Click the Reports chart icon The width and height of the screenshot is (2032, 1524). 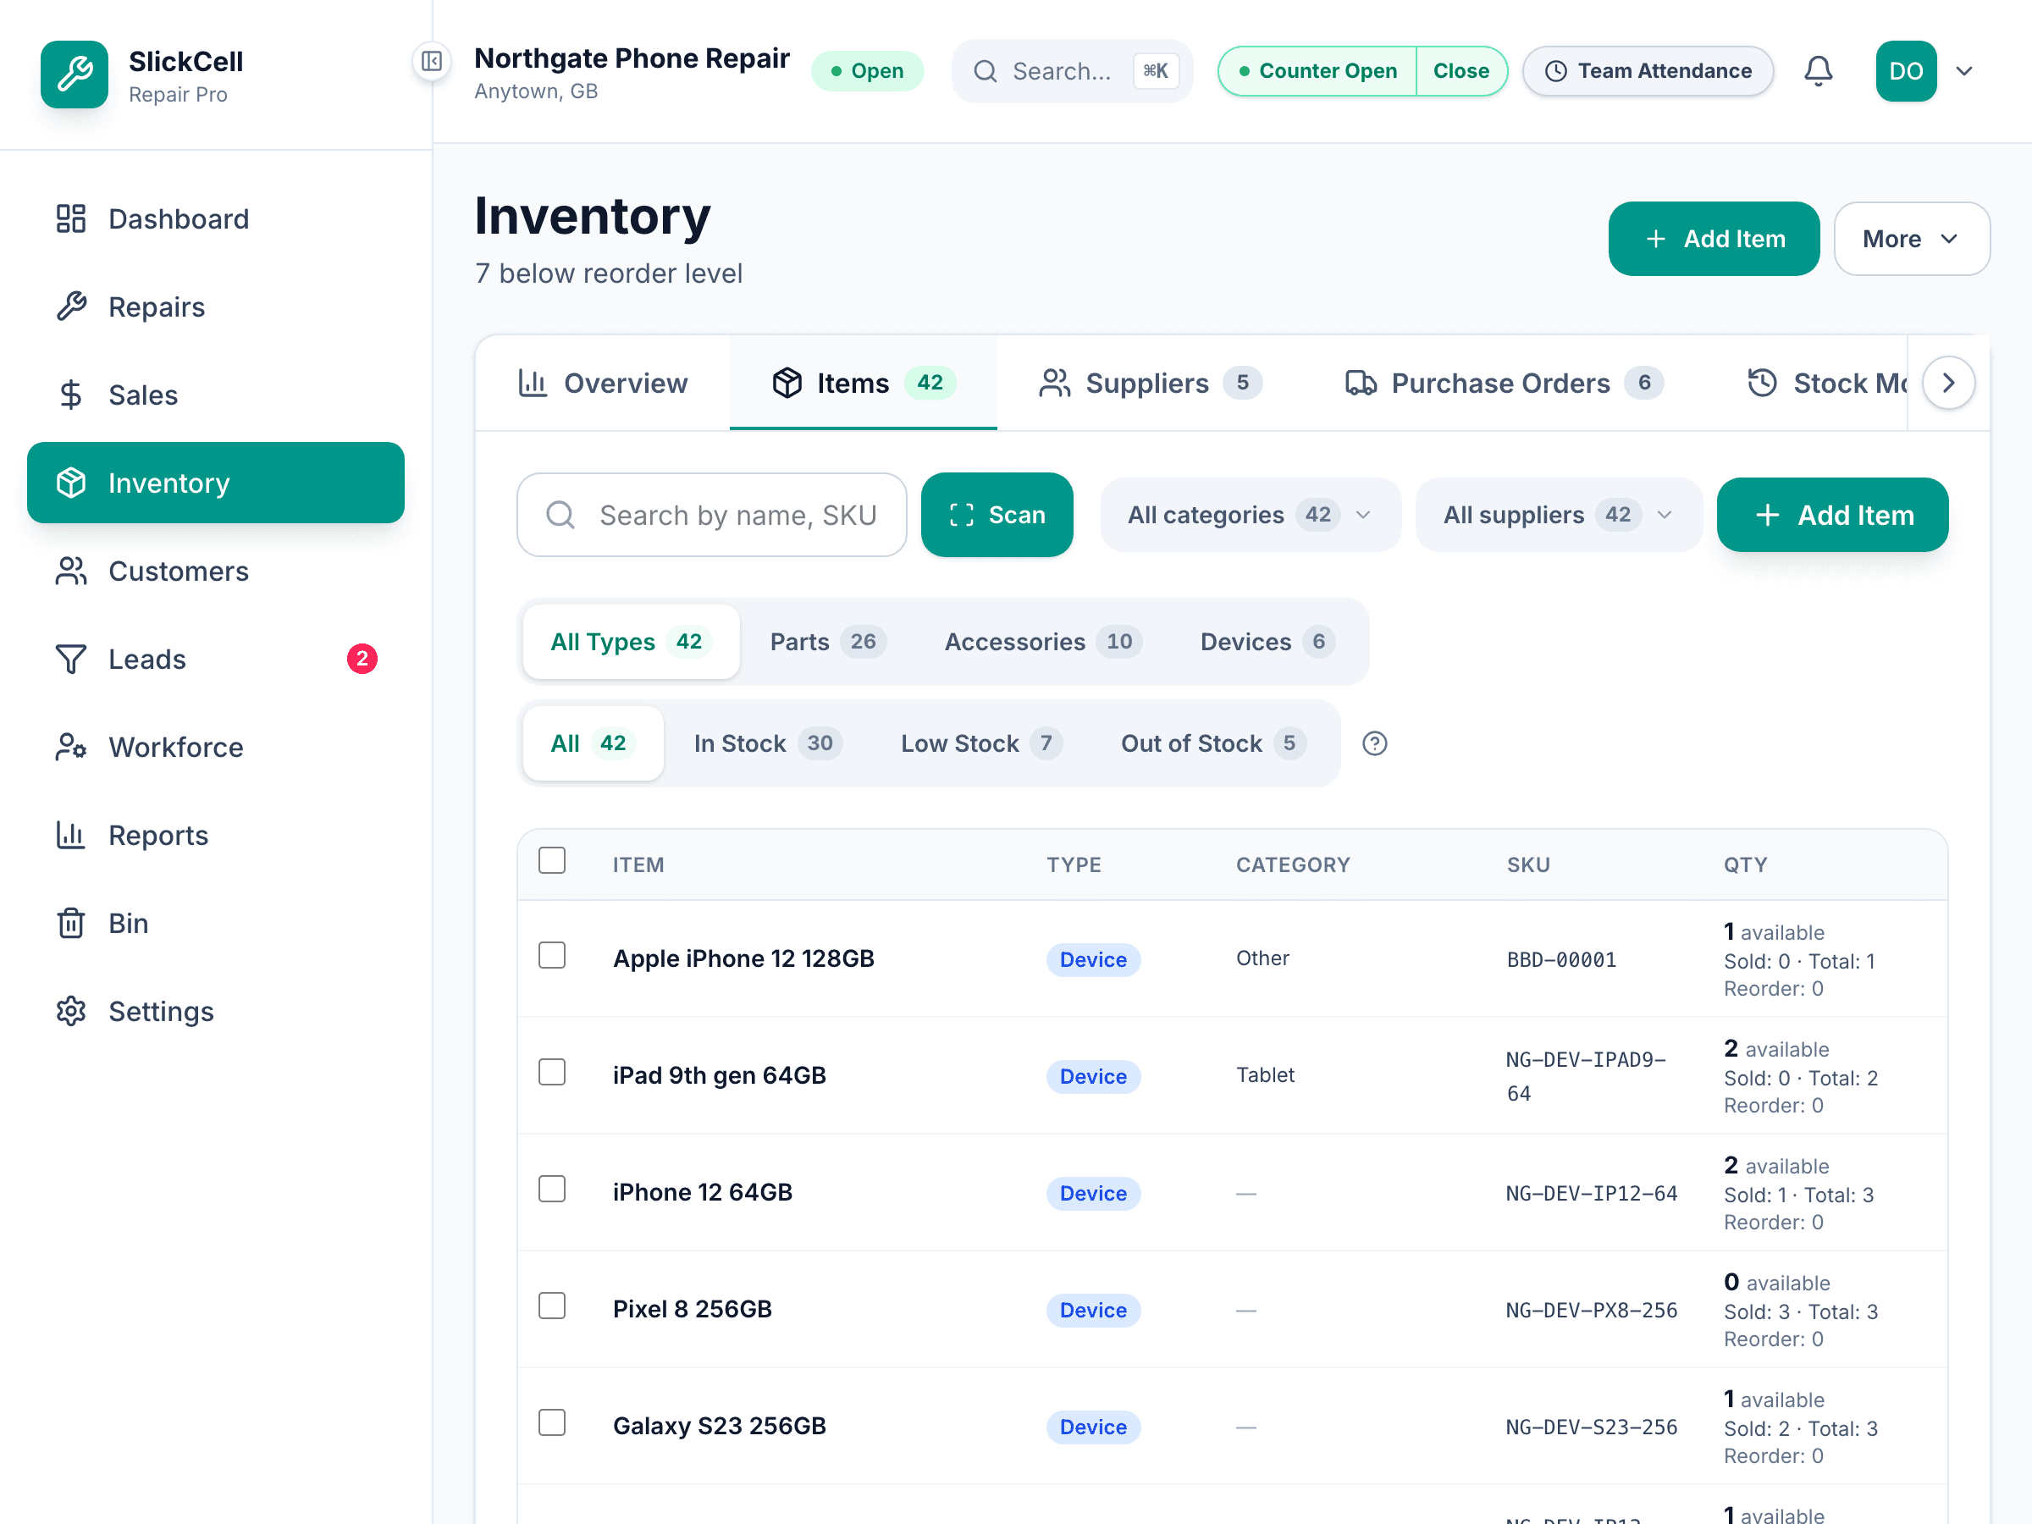71,836
